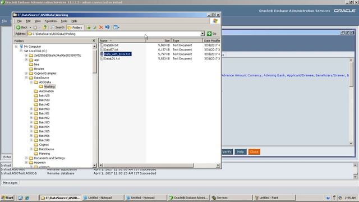This screenshot has width=359, height=202.
Task: Open the Messages tab in Essbase
Action: click(10, 183)
